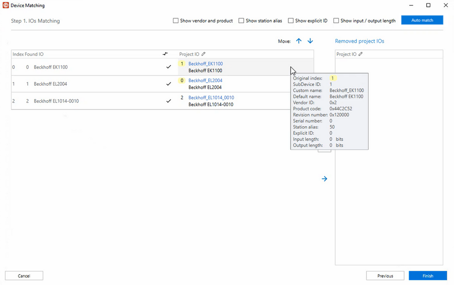This screenshot has height=285, width=454.
Task: Check the Show explicit ID option
Action: click(291, 21)
